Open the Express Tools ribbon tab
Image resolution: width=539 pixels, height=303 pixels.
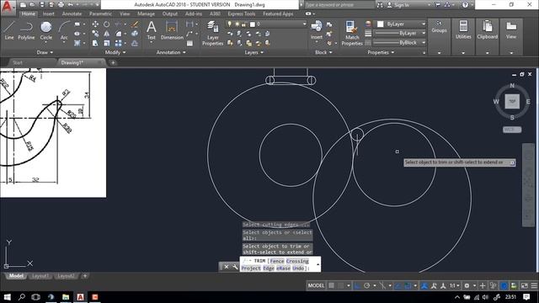(x=242, y=13)
